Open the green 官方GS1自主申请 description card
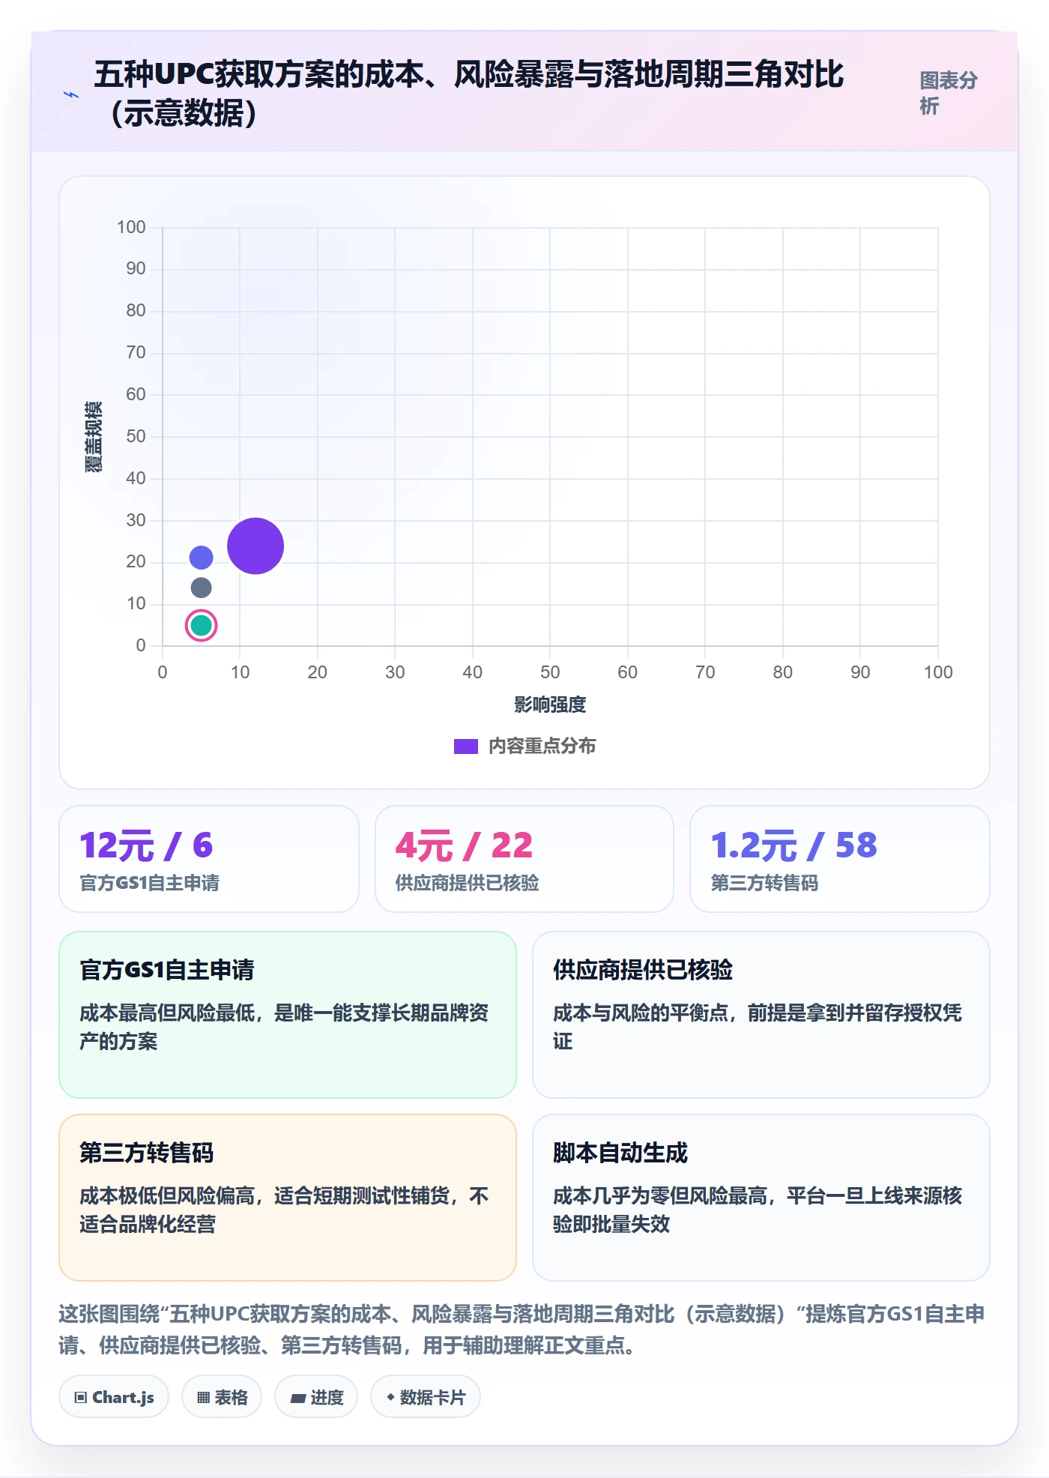This screenshot has width=1049, height=1478. 288,1015
